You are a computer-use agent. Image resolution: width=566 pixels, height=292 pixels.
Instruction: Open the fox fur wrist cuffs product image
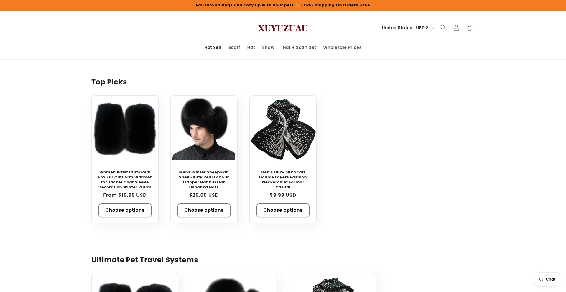[x=125, y=129]
